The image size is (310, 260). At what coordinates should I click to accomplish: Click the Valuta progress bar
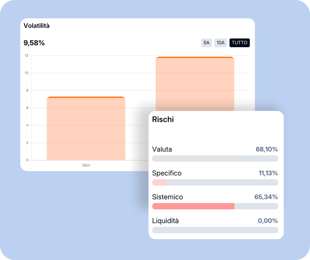click(x=215, y=159)
